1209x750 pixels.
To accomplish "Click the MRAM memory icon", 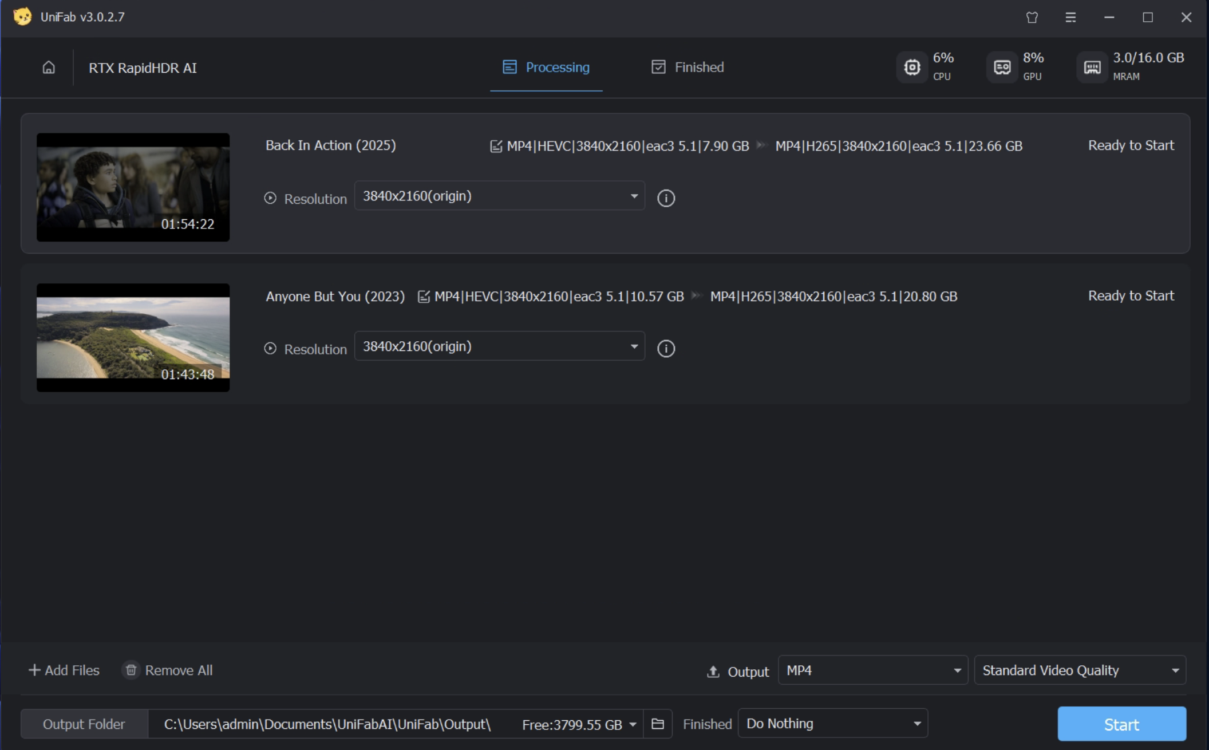I will click(1092, 68).
